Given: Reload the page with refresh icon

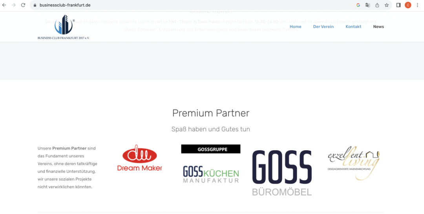Looking at the screenshot, I should pos(23,5).
